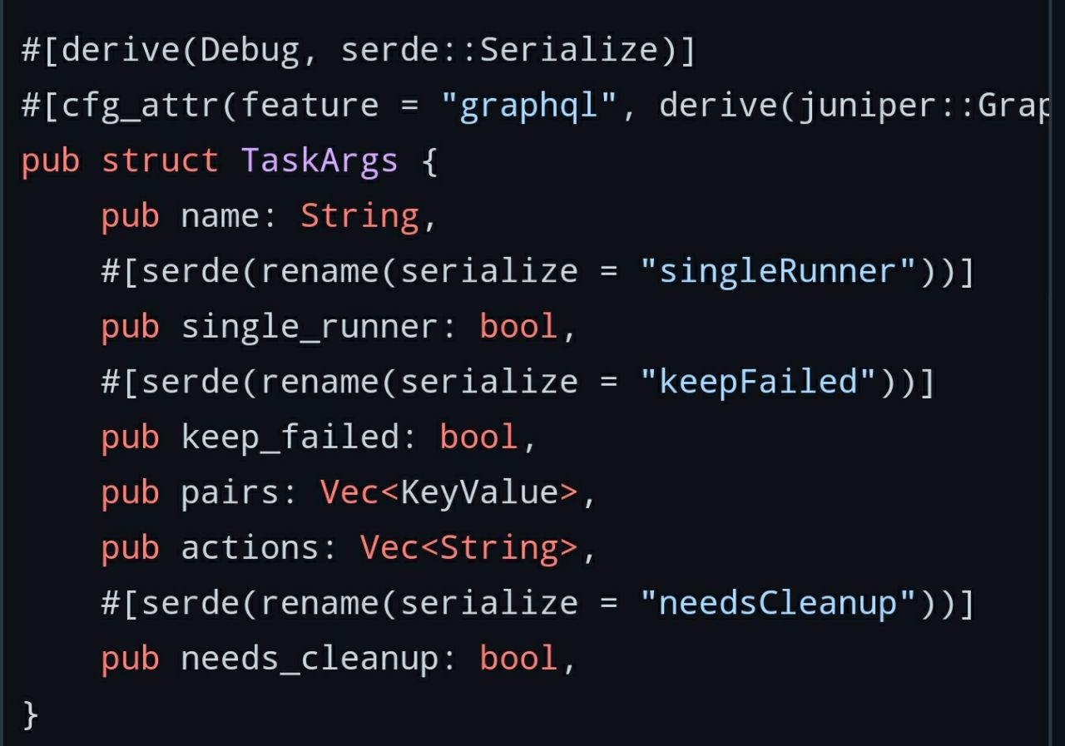Click the KeyValue type
This screenshot has width=1065, height=746.
tap(478, 492)
